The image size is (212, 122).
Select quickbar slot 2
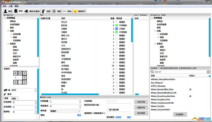click(x=20, y=82)
